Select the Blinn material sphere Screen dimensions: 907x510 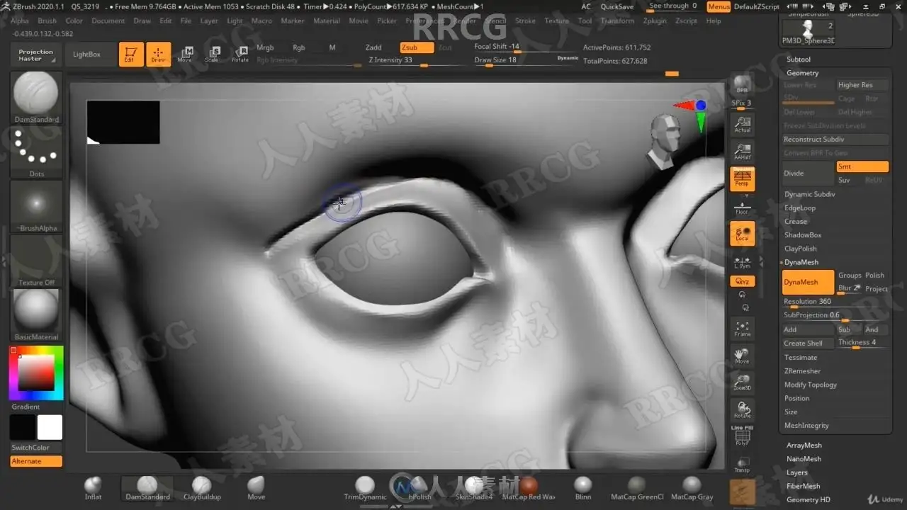(x=583, y=488)
